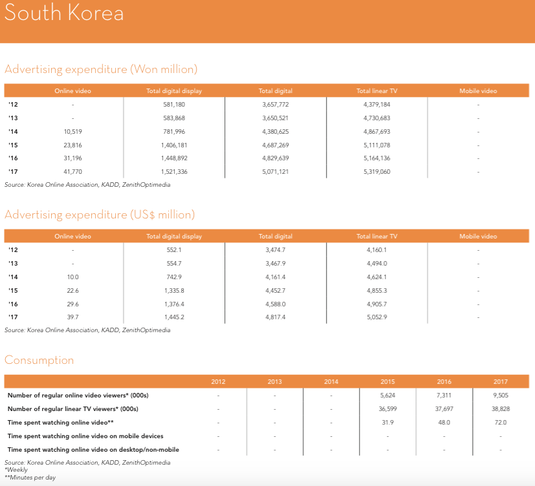
Task: Click US$ total digital value 4,817.4
Action: tap(276, 317)
